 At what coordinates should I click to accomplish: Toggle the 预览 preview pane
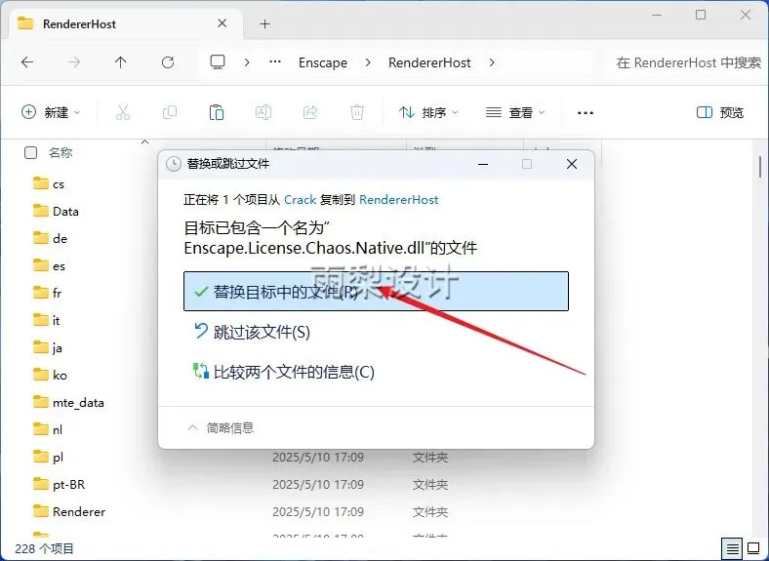pos(720,112)
